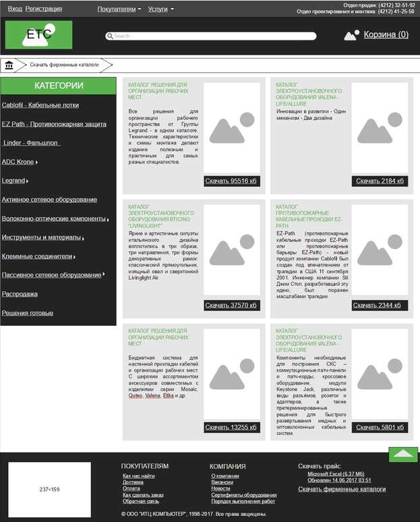
Task: Click Обновлен 14.06.2017 03:51 link
Action: [x=339, y=480]
